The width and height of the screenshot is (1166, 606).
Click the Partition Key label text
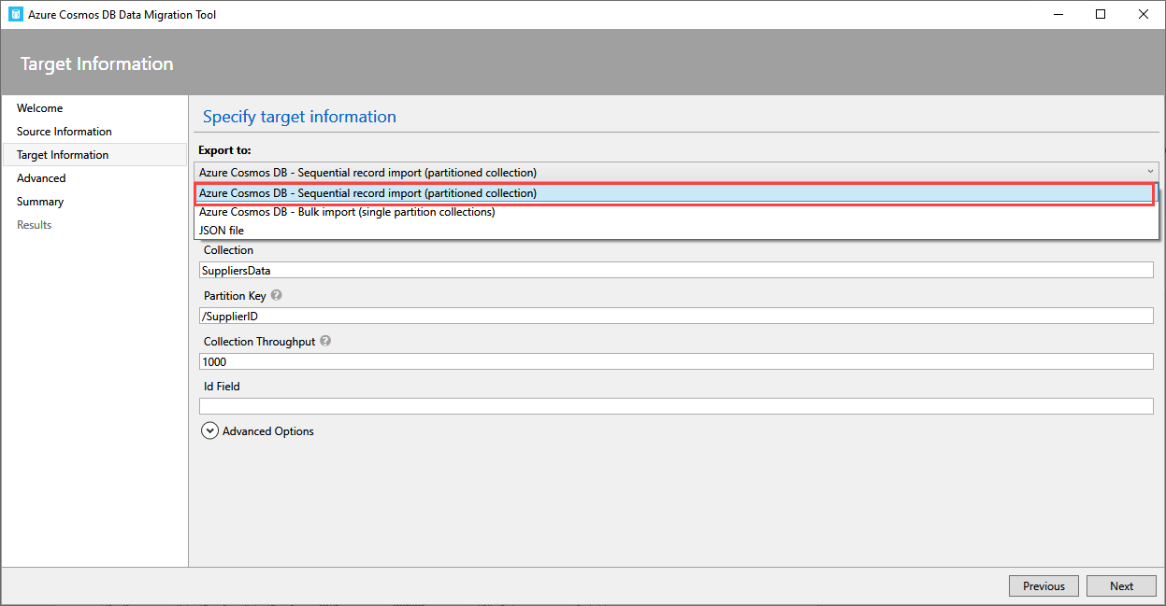point(235,296)
